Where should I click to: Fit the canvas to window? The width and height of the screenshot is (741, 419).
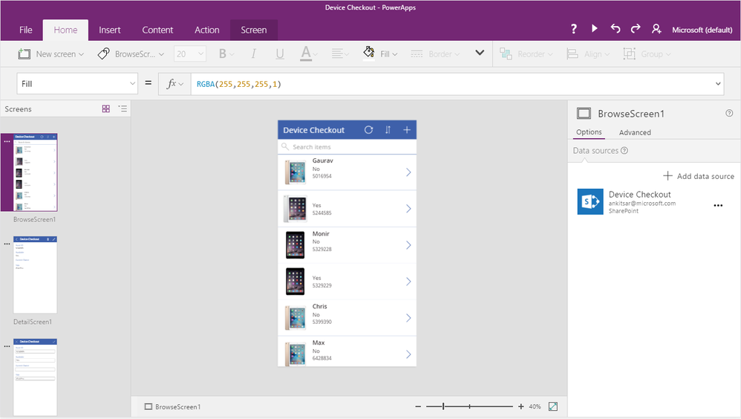[553, 406]
